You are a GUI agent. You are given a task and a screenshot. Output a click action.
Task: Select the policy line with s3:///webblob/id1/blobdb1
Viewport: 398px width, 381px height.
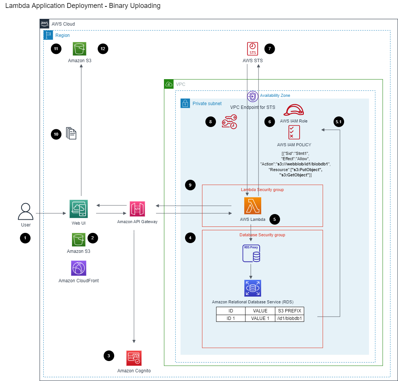[295, 164]
